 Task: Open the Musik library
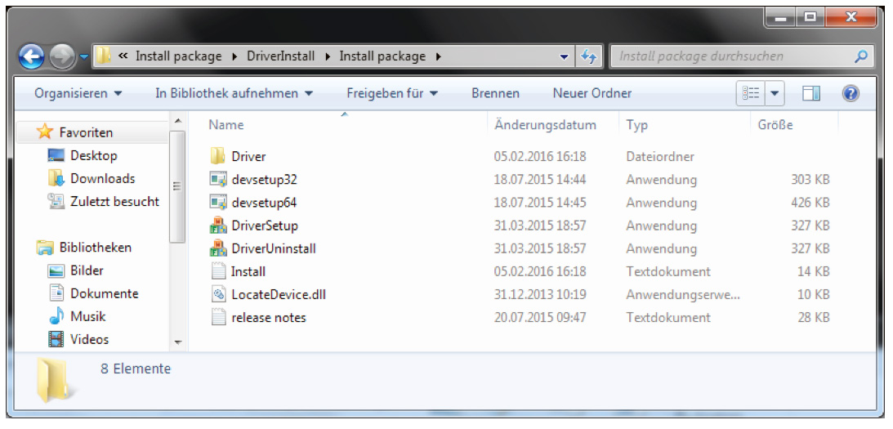tap(87, 316)
